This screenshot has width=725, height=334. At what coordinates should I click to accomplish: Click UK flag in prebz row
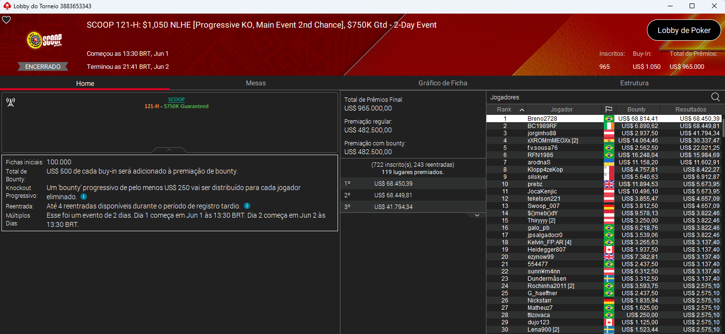click(x=609, y=184)
